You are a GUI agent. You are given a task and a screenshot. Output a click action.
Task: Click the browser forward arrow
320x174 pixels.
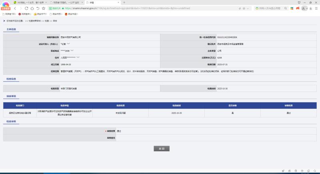[20, 8]
